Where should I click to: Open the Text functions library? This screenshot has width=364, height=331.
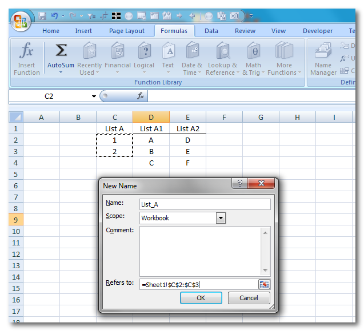(x=168, y=59)
